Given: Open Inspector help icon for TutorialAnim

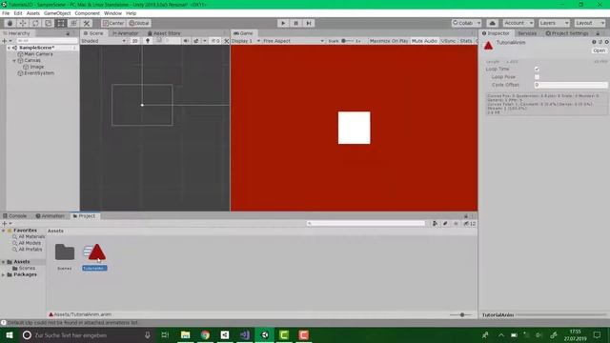Looking at the screenshot, I should 594,42.
